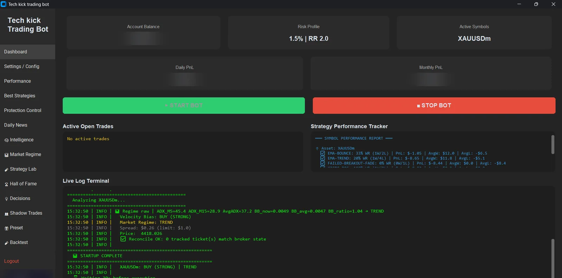This screenshot has width=562, height=278.
Task: Click the 'Asset: XAUUSDm' line
Action: click(x=338, y=148)
